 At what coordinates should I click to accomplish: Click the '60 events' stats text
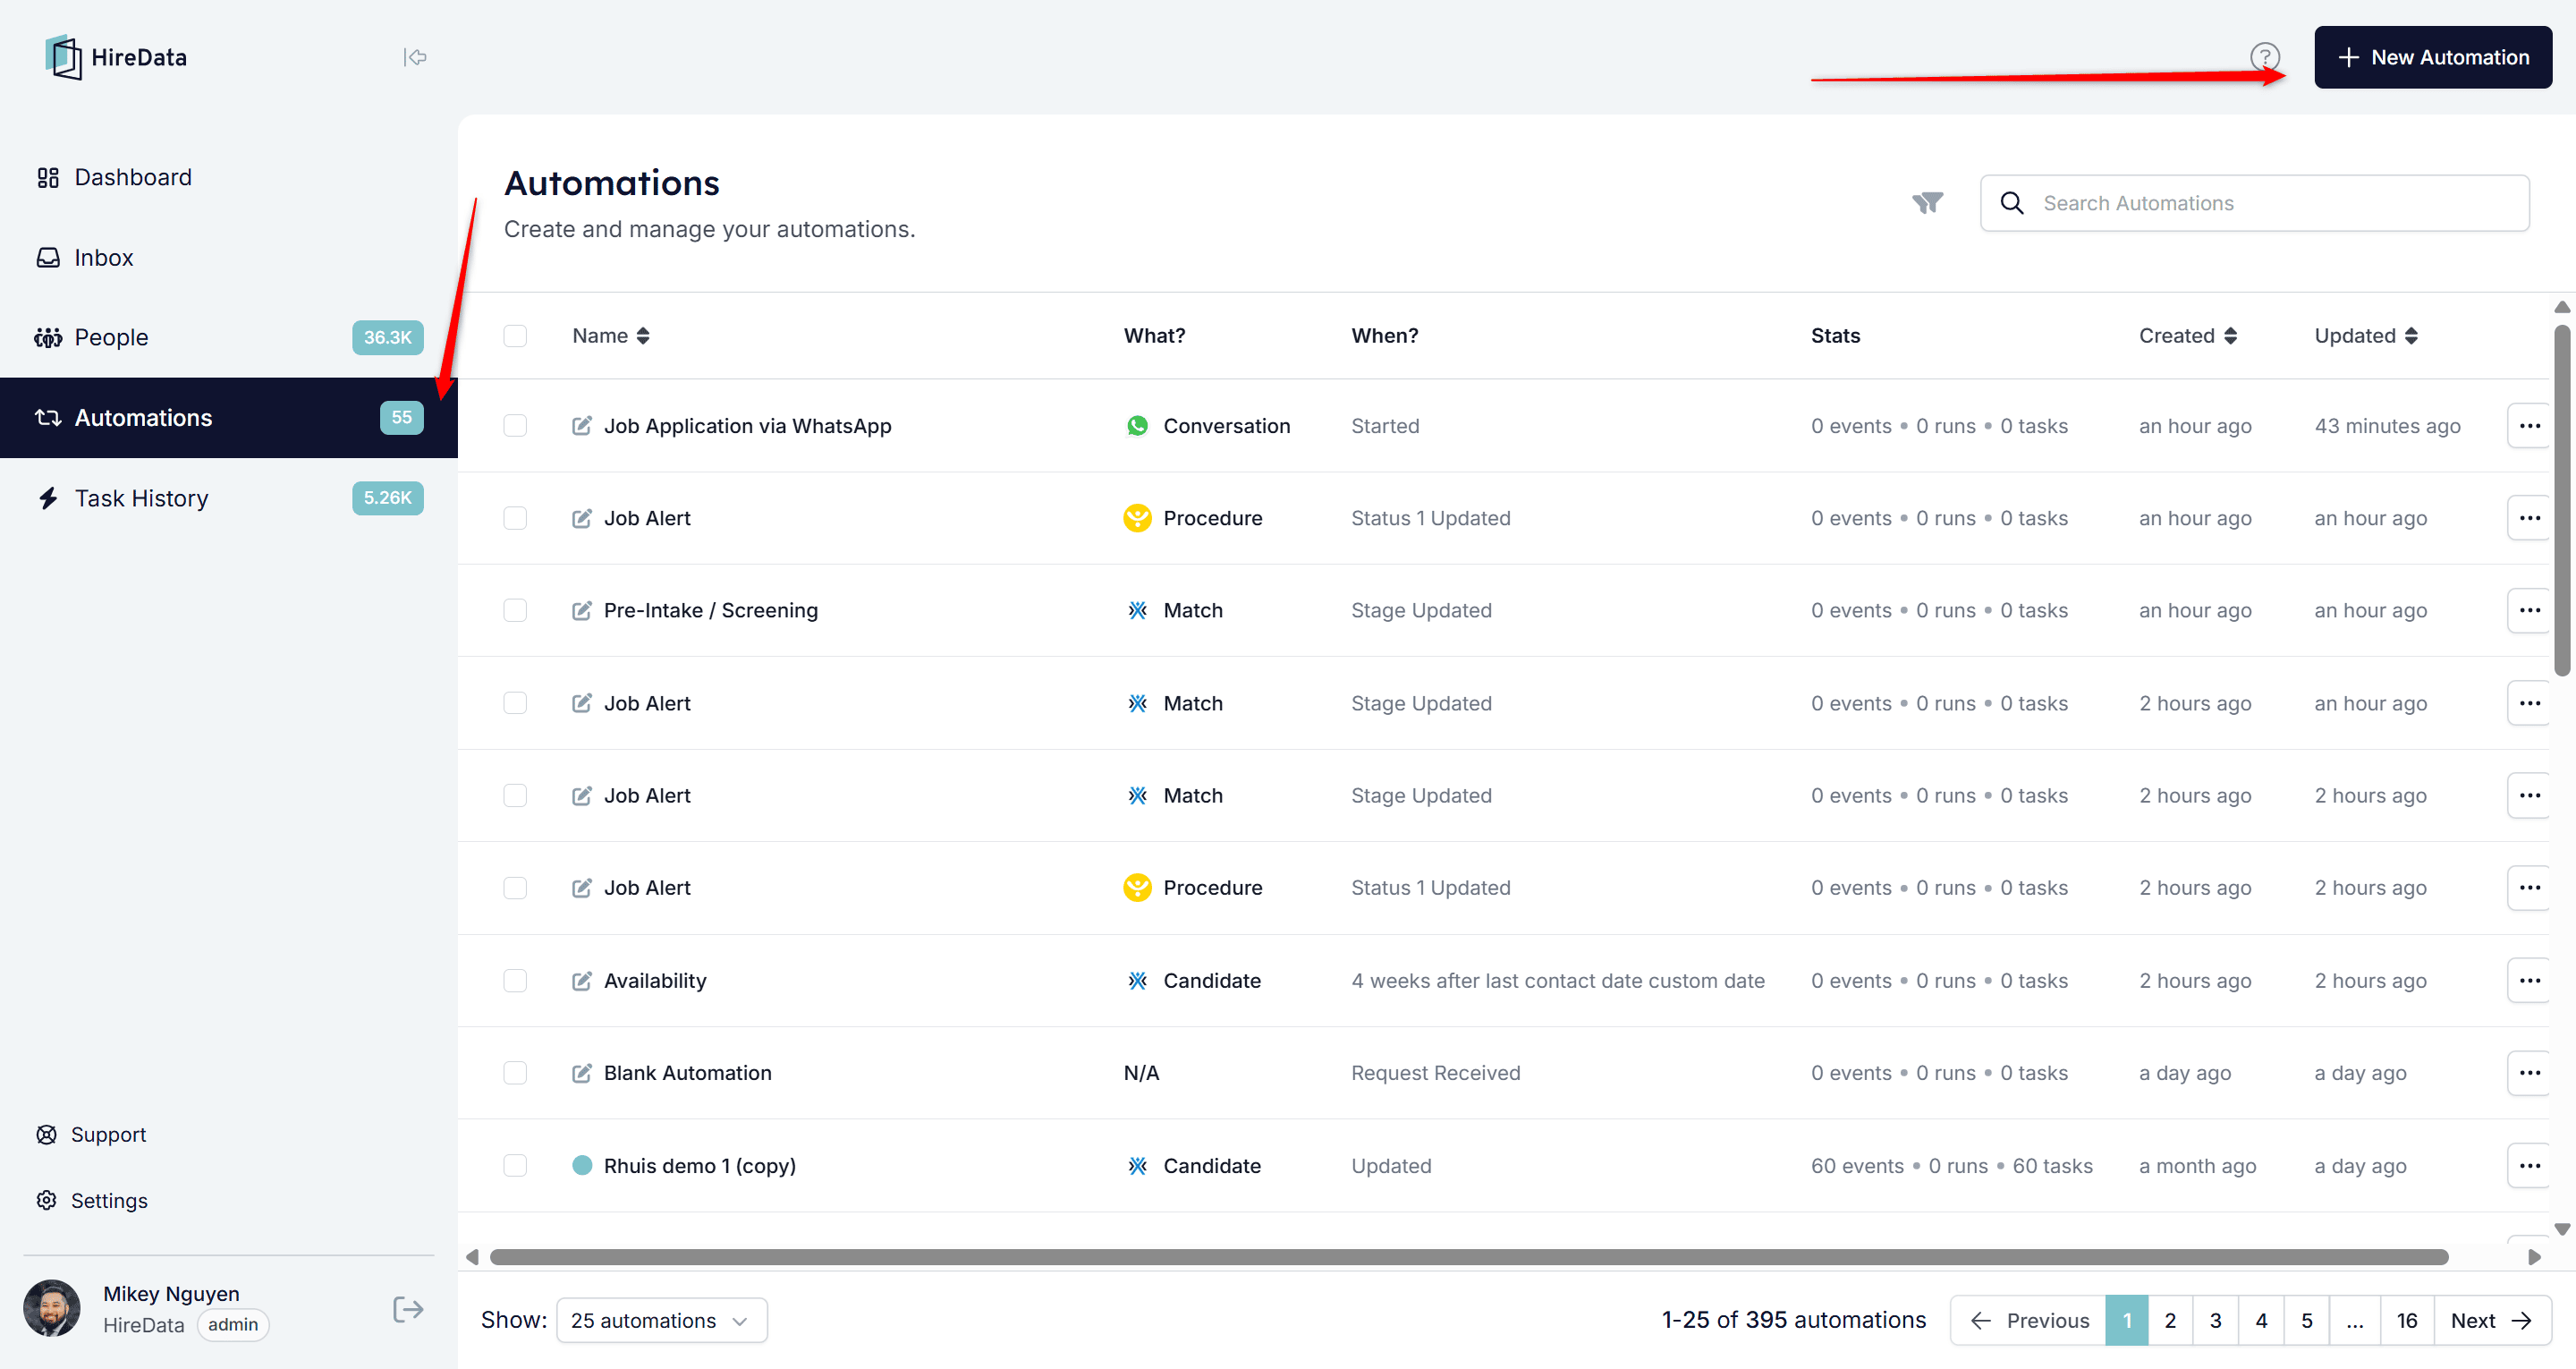[x=1857, y=1166]
